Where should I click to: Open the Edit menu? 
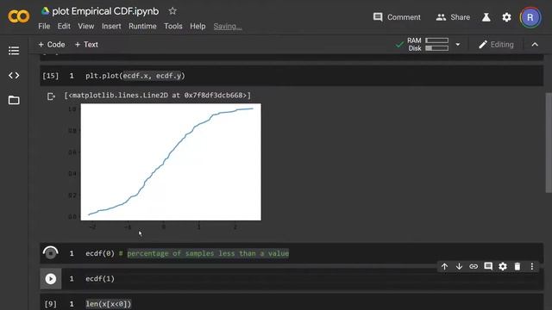[x=64, y=27]
